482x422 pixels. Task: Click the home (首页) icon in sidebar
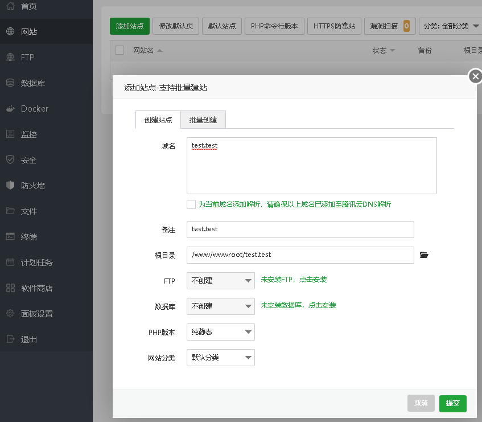point(10,6)
